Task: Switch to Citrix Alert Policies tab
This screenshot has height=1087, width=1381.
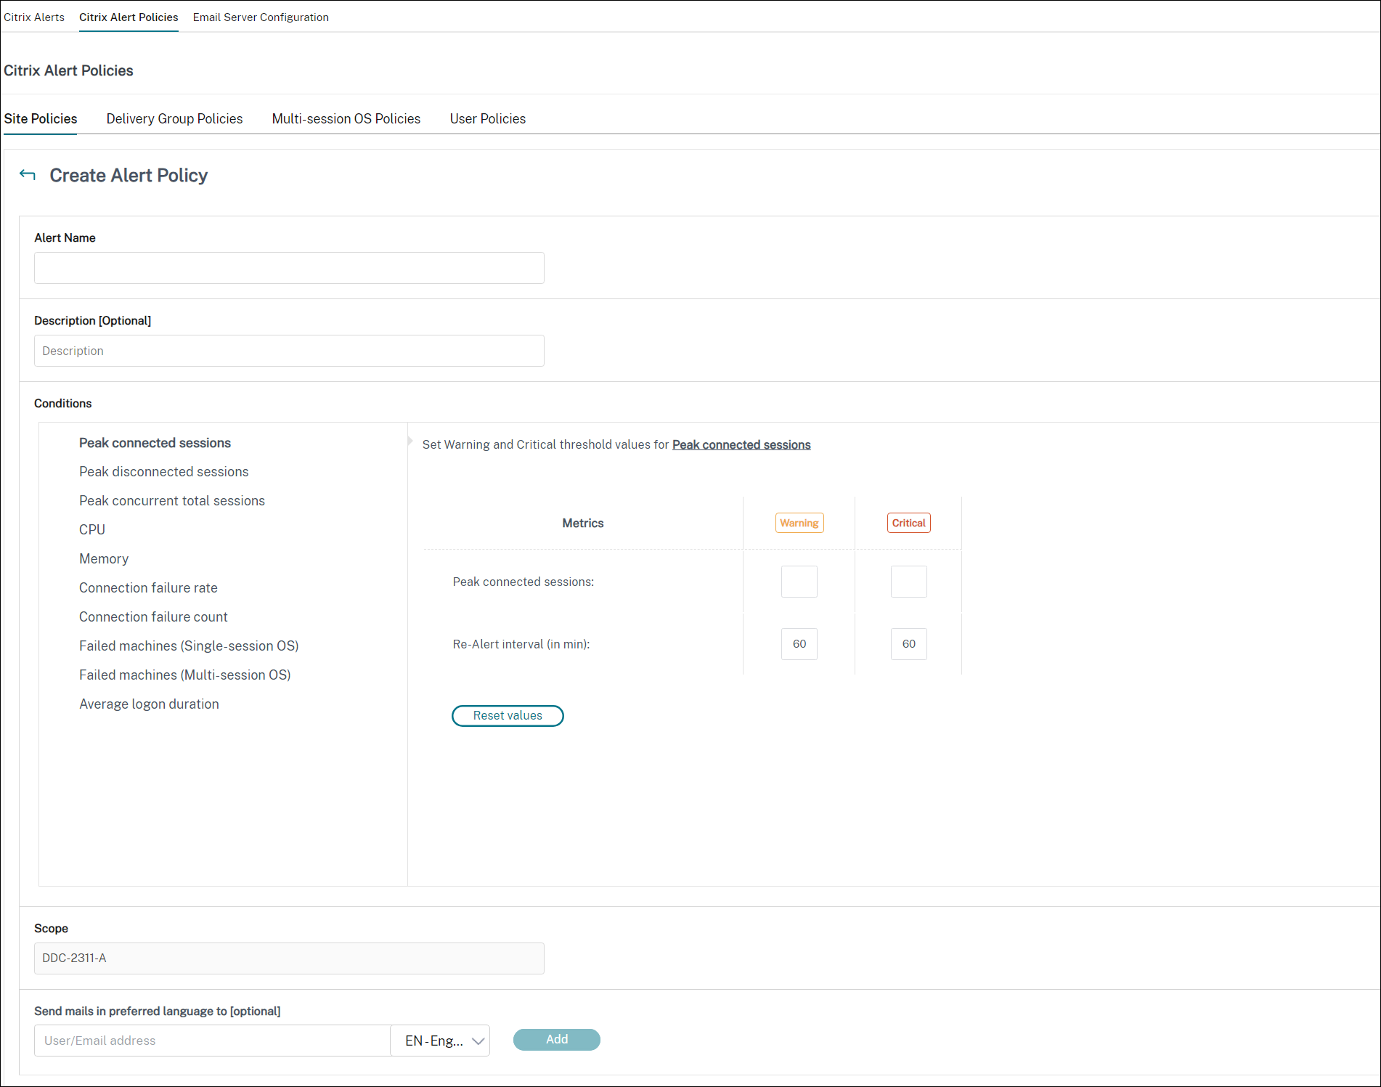Action: pyautogui.click(x=129, y=17)
